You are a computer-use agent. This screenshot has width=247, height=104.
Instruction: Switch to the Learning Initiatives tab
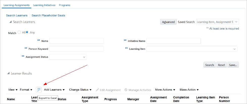(44, 5)
